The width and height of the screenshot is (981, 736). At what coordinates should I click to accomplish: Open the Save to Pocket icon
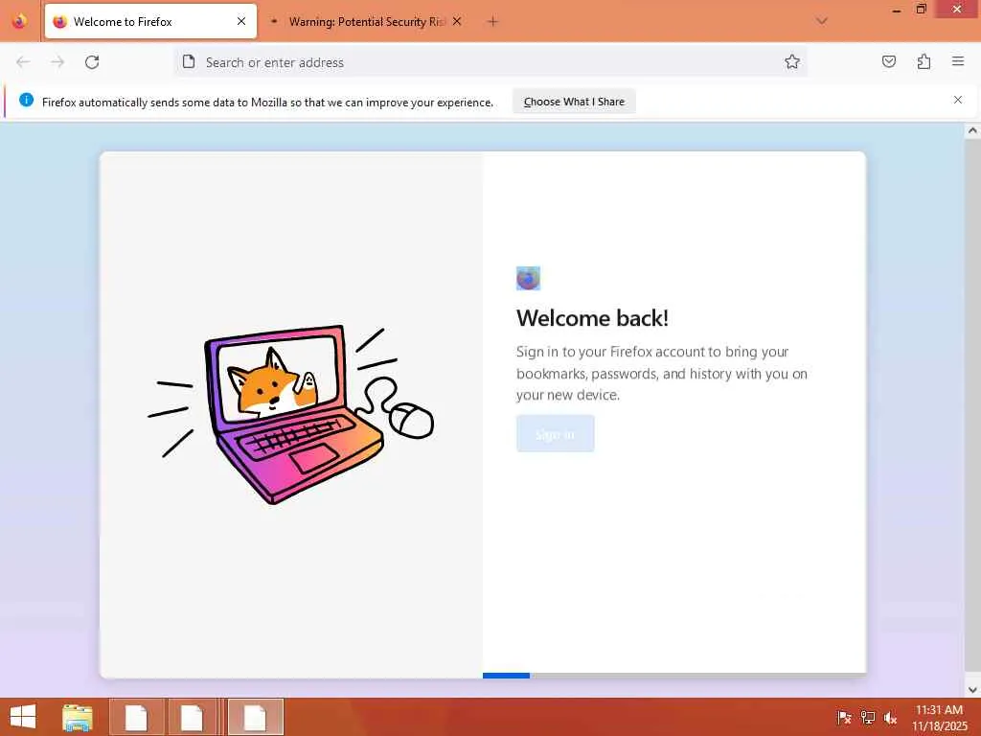pos(888,61)
